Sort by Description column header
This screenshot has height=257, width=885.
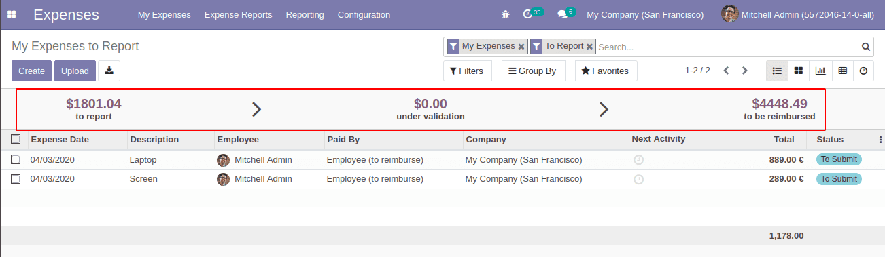pyautogui.click(x=154, y=140)
